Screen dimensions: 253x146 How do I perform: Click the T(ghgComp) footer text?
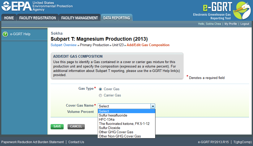pyautogui.click(x=242, y=142)
